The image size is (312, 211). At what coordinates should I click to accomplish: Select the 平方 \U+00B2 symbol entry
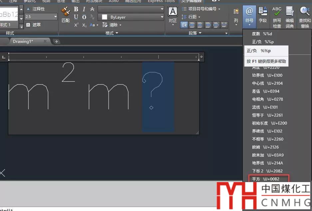coord(265,179)
